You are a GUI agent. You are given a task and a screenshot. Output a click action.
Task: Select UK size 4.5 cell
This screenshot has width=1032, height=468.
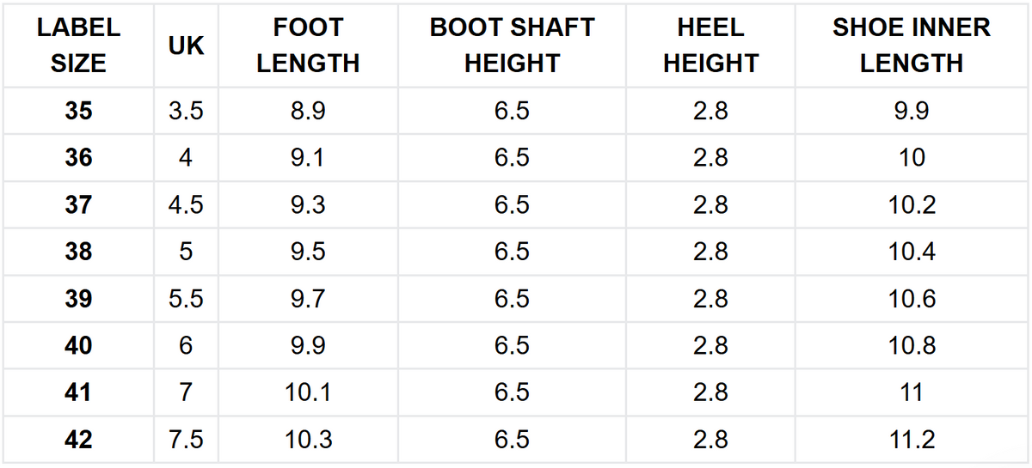click(186, 205)
